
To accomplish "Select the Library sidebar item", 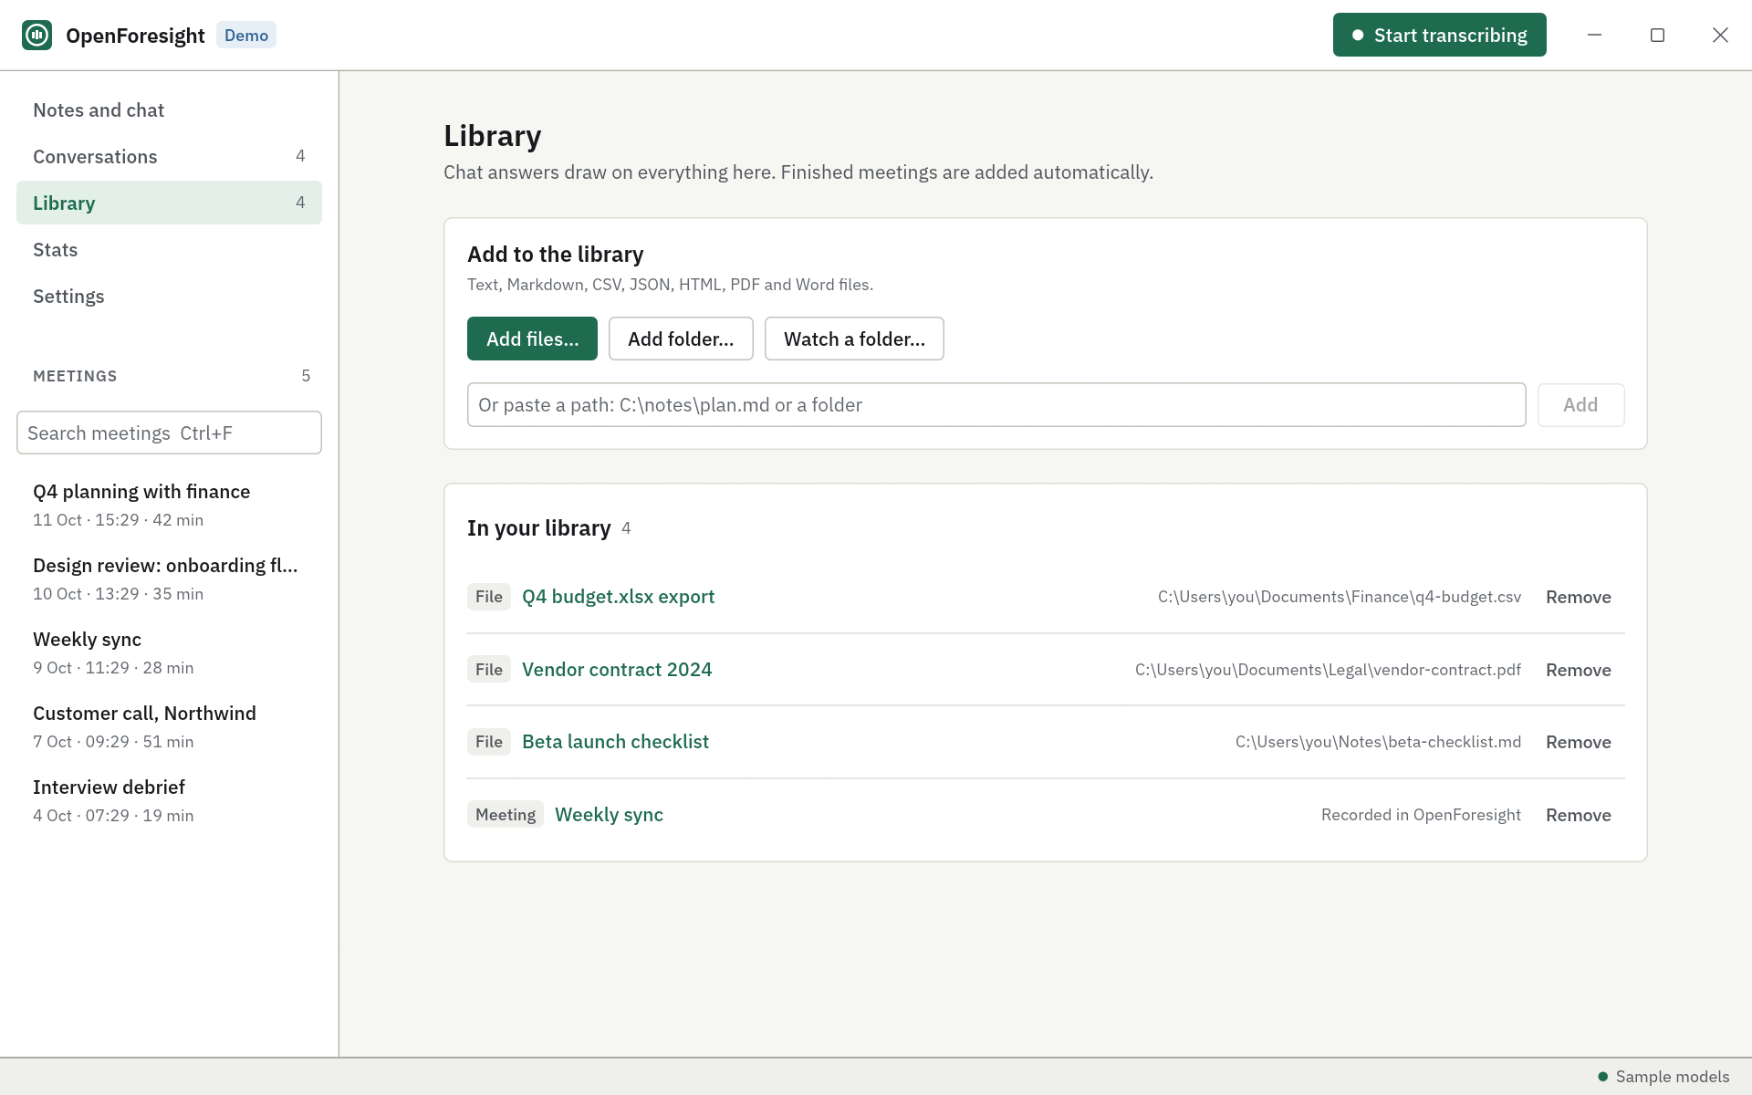I will pyautogui.click(x=169, y=203).
